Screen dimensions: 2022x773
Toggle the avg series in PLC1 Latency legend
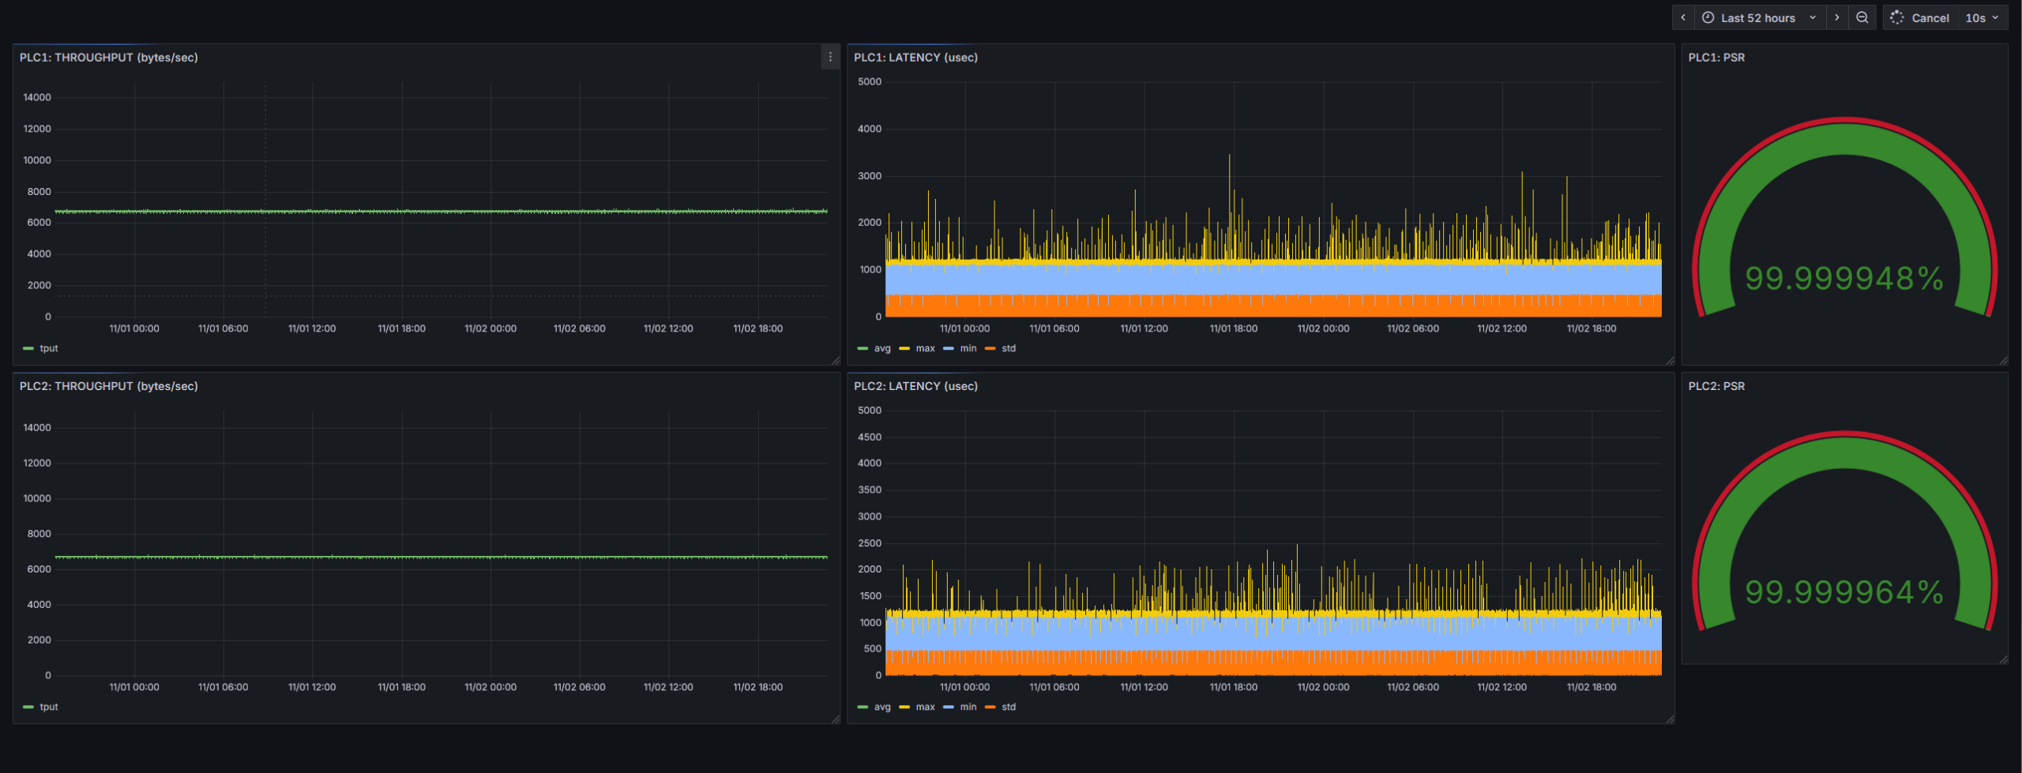tap(881, 348)
